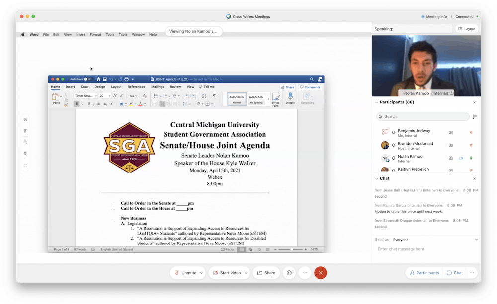497x304 pixels.
Task: Click the Share button
Action: click(266, 273)
